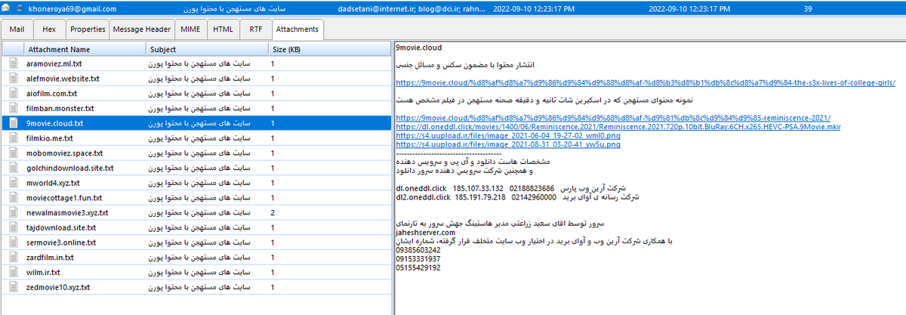Click the file icon for newalmasmovie3.xyz.txt

pyautogui.click(x=14, y=213)
